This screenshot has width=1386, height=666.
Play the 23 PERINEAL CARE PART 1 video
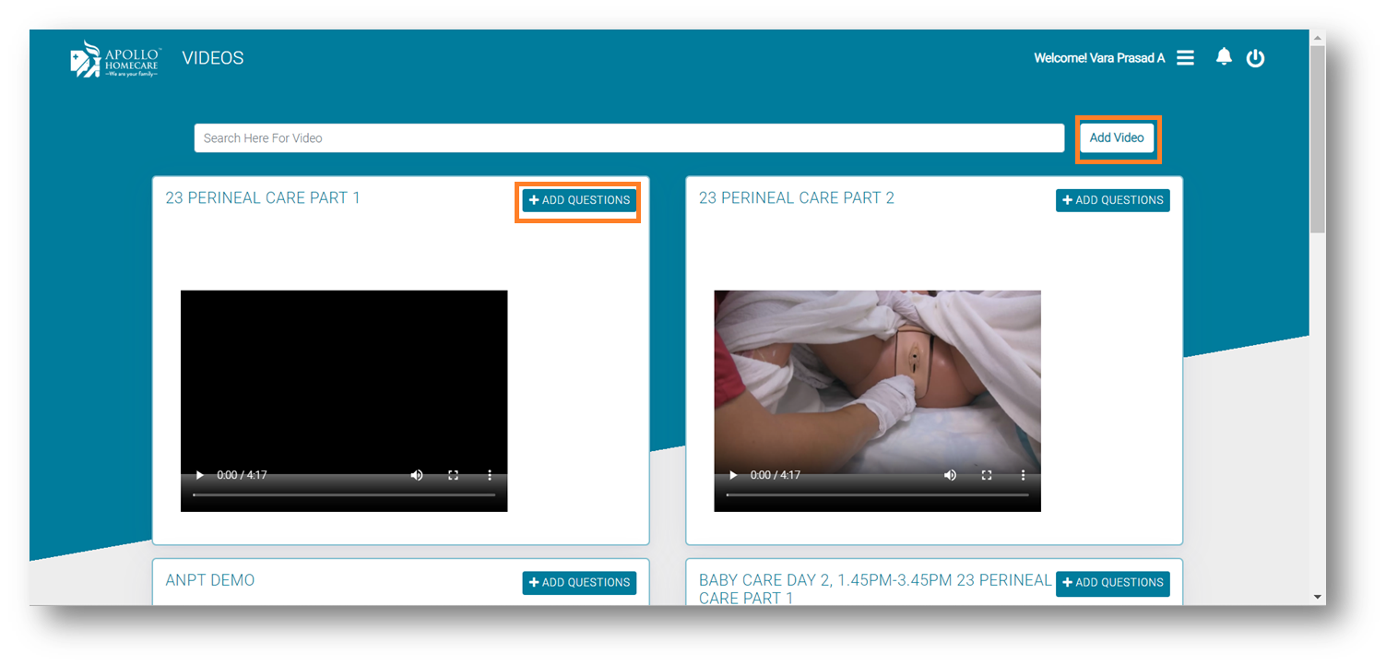coord(199,474)
